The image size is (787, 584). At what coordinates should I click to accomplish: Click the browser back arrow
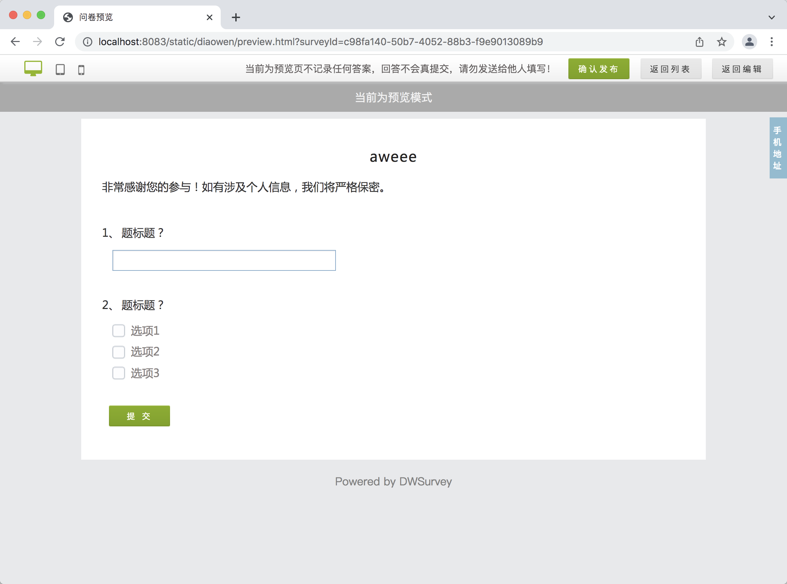point(15,42)
